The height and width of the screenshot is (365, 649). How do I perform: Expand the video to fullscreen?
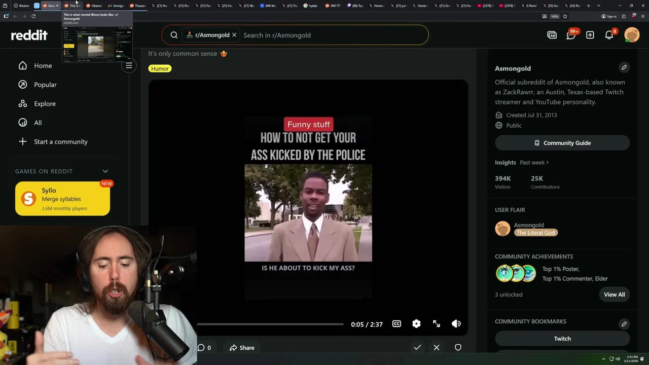(437, 324)
